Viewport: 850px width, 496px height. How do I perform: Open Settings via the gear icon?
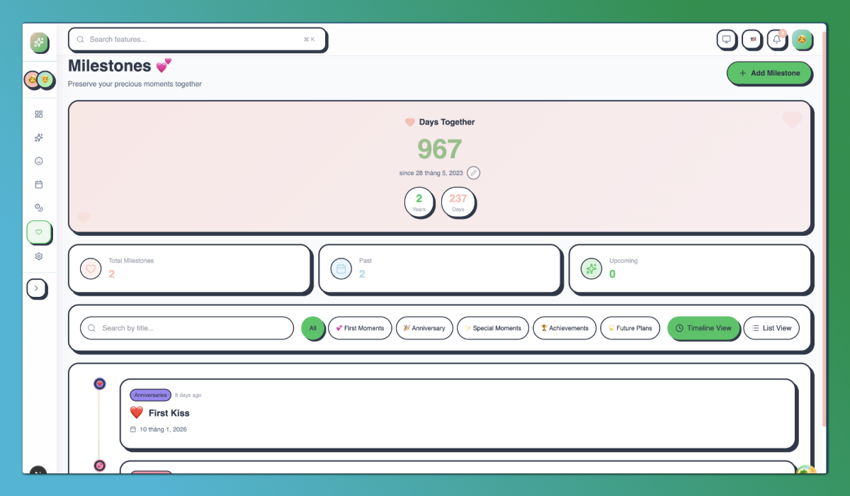(x=39, y=257)
